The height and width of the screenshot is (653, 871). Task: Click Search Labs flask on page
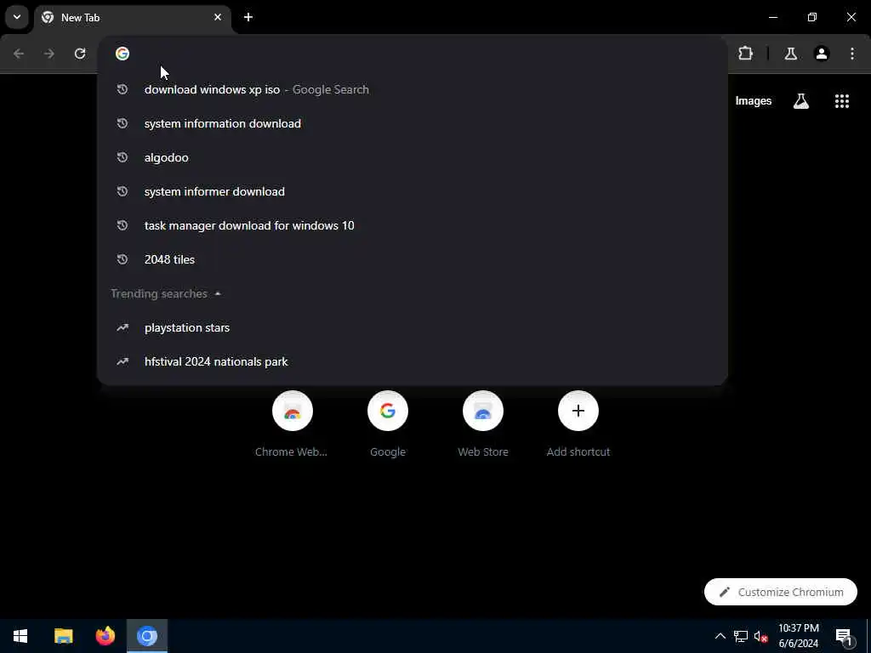pos(801,101)
